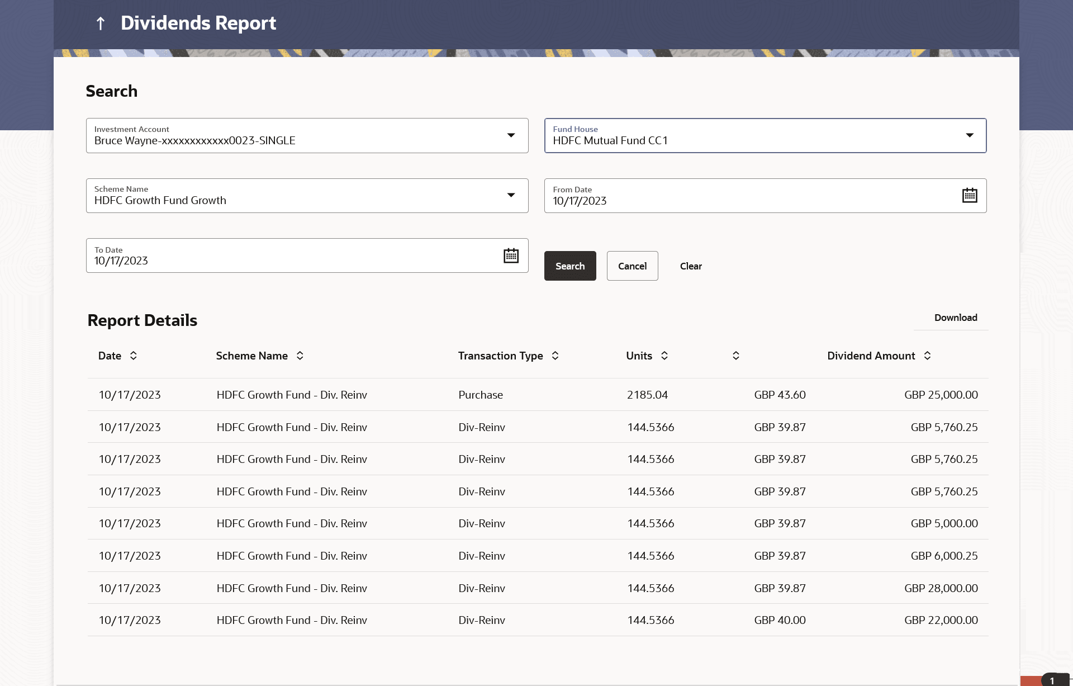Select the row with GBP 28,000.00 dividend
Screen dimensions: 1073x686
tap(941, 589)
